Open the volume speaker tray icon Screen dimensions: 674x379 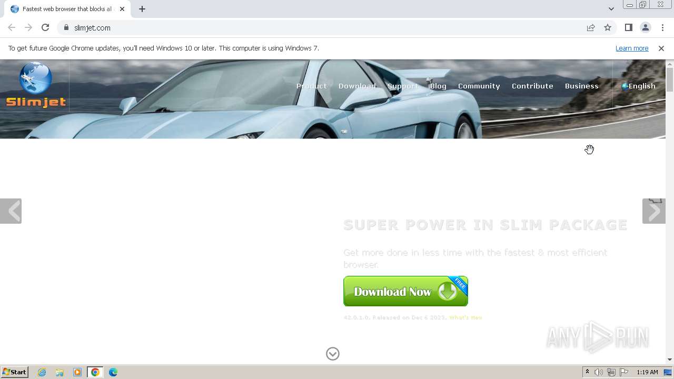point(599,372)
